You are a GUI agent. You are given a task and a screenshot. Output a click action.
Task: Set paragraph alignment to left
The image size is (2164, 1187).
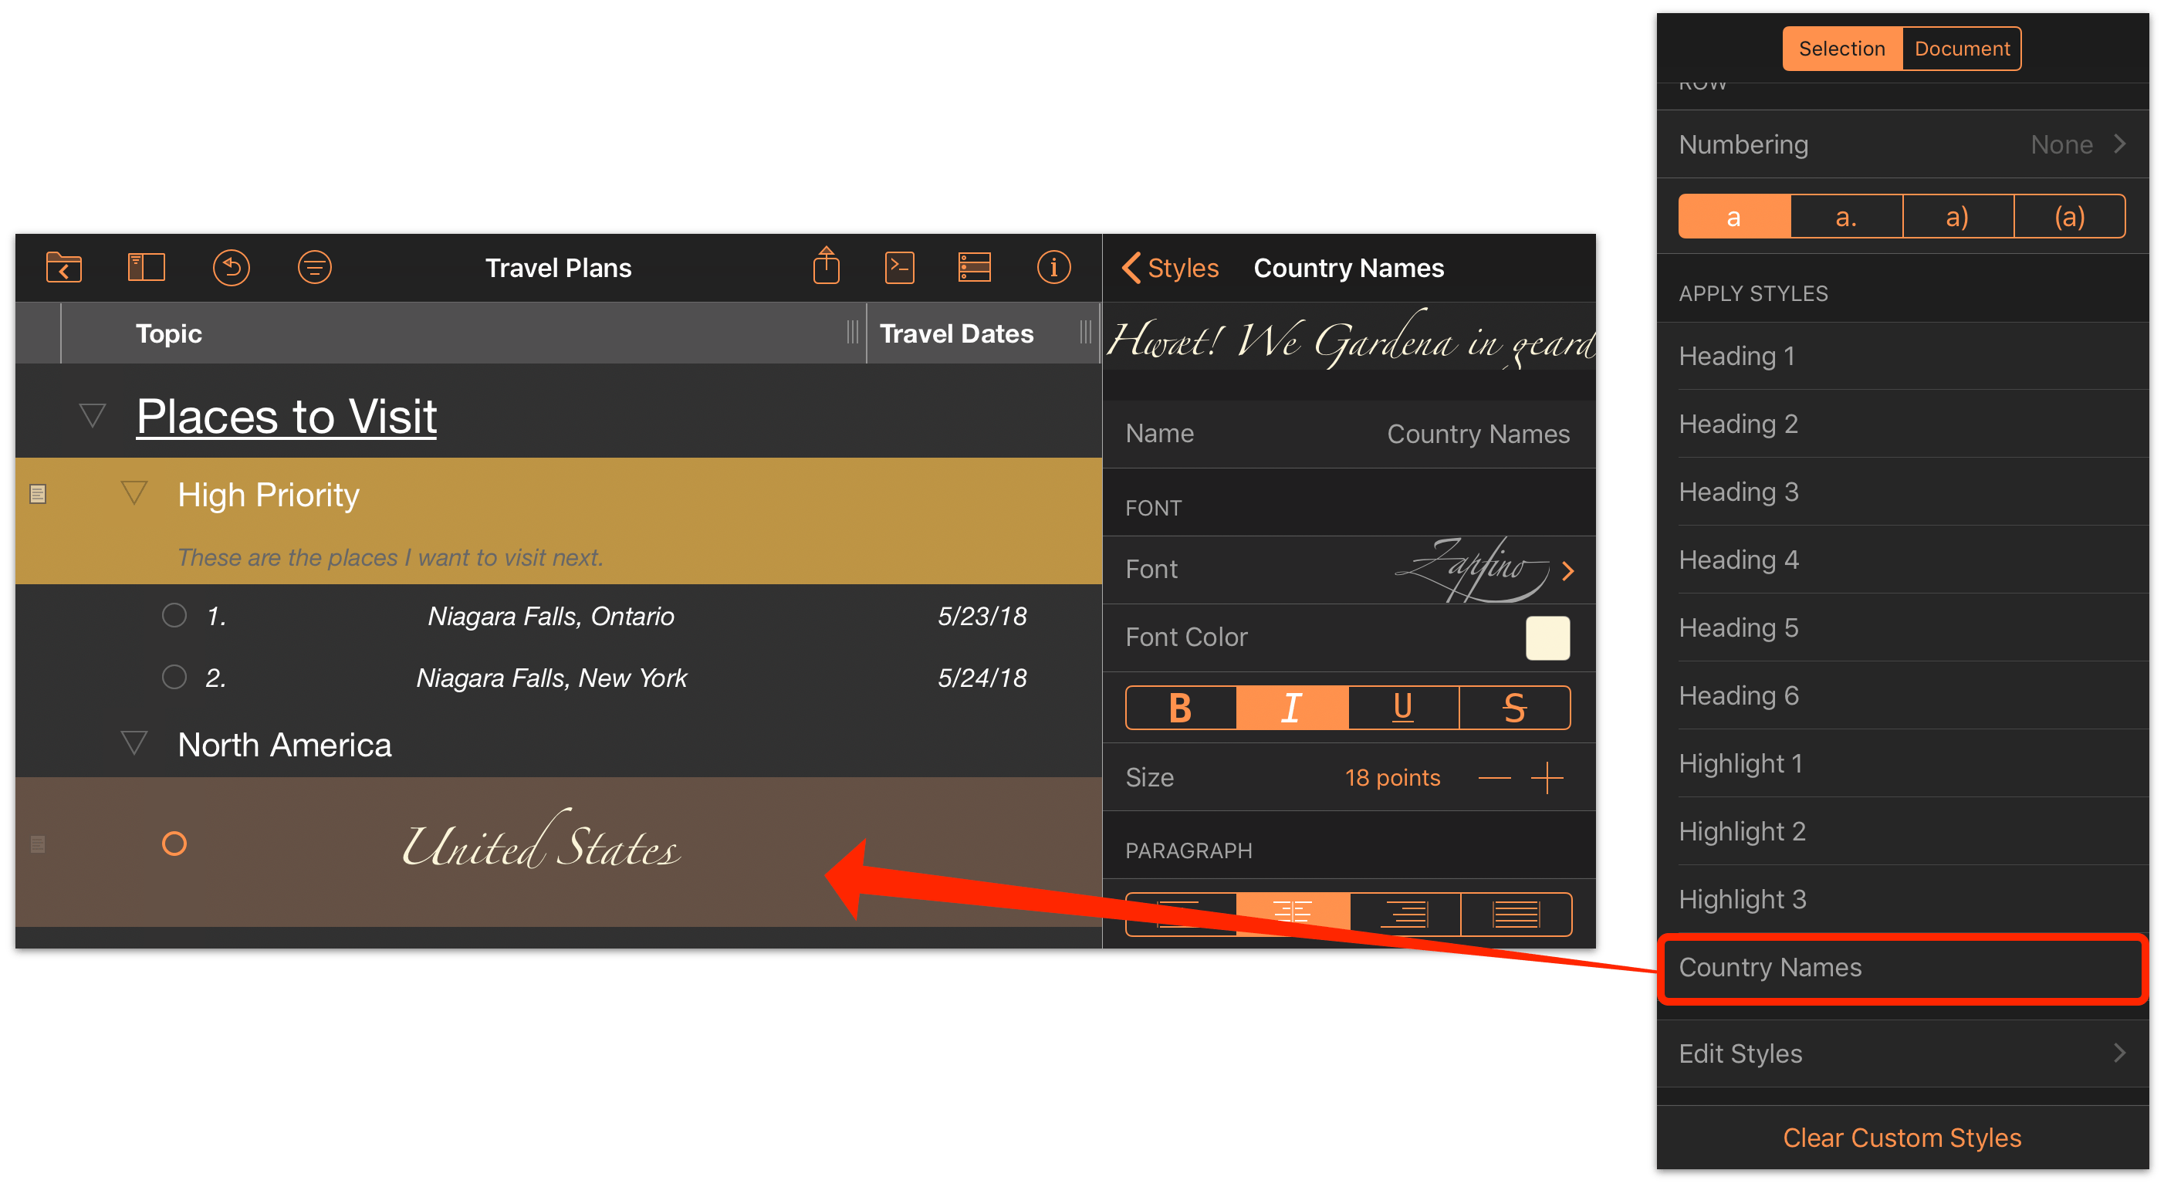pos(1180,914)
